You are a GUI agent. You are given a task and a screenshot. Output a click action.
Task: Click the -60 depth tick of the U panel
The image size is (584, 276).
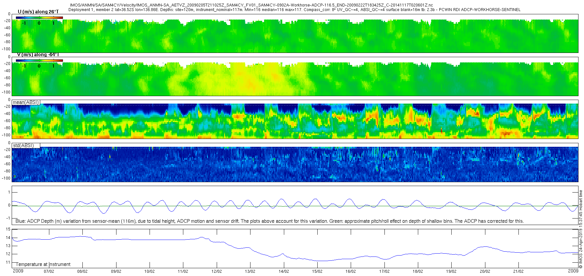point(7,35)
